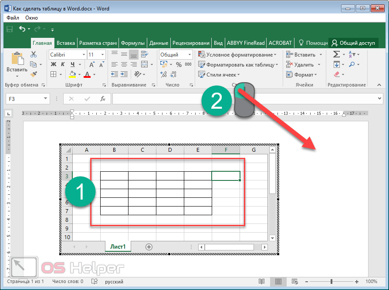Screen dimensions: 389x290
Task: Expand the Общий number format dropdown
Action: point(189,54)
